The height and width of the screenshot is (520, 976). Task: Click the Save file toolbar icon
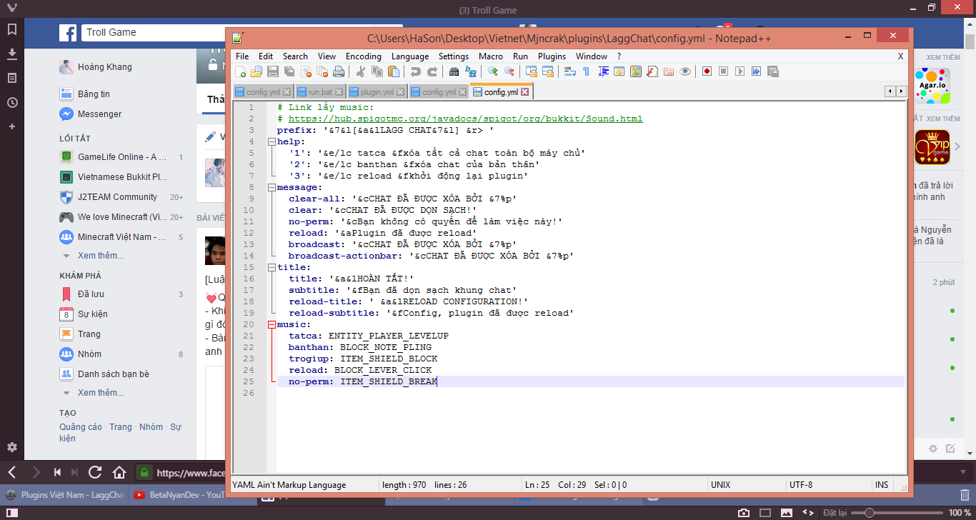(x=272, y=71)
